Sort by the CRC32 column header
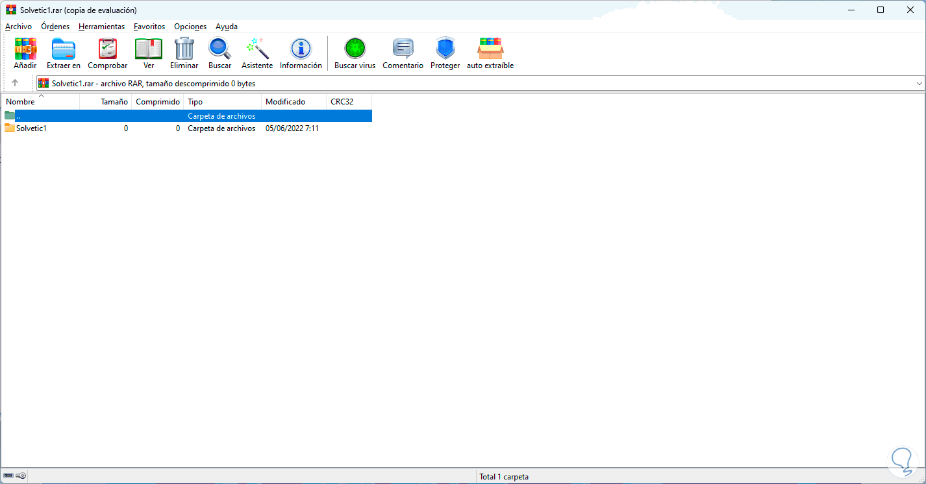 pyautogui.click(x=349, y=101)
